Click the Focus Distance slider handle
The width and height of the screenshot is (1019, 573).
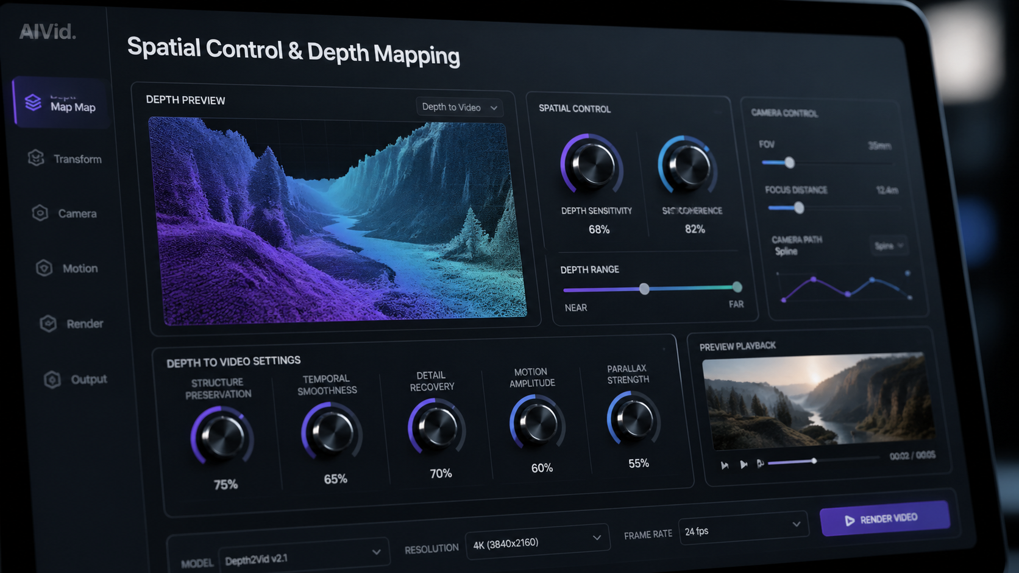(x=799, y=208)
